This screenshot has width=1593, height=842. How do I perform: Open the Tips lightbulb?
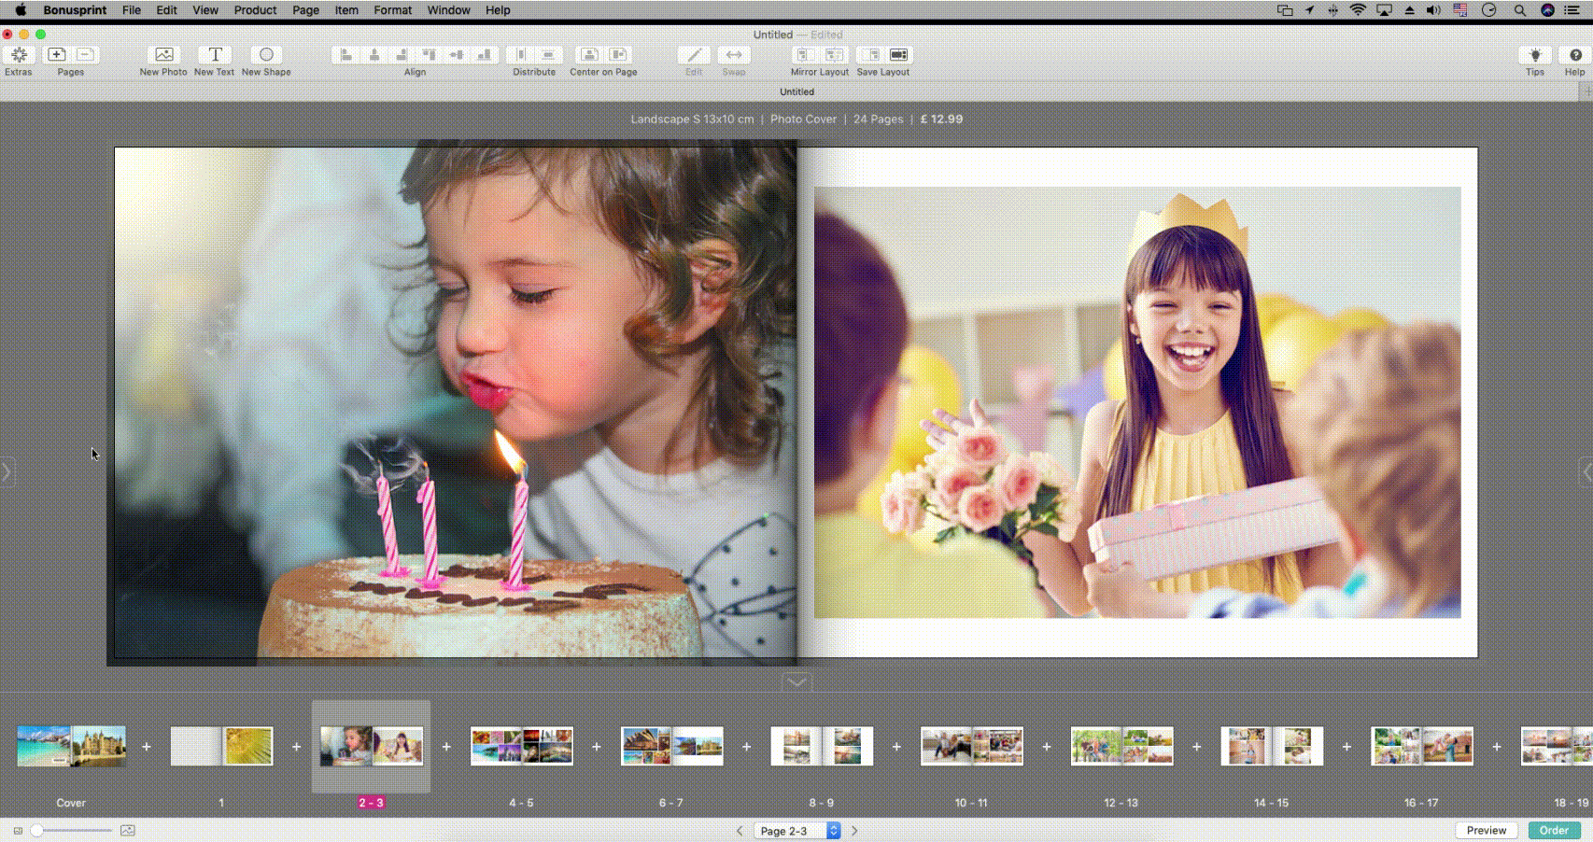pyautogui.click(x=1535, y=55)
